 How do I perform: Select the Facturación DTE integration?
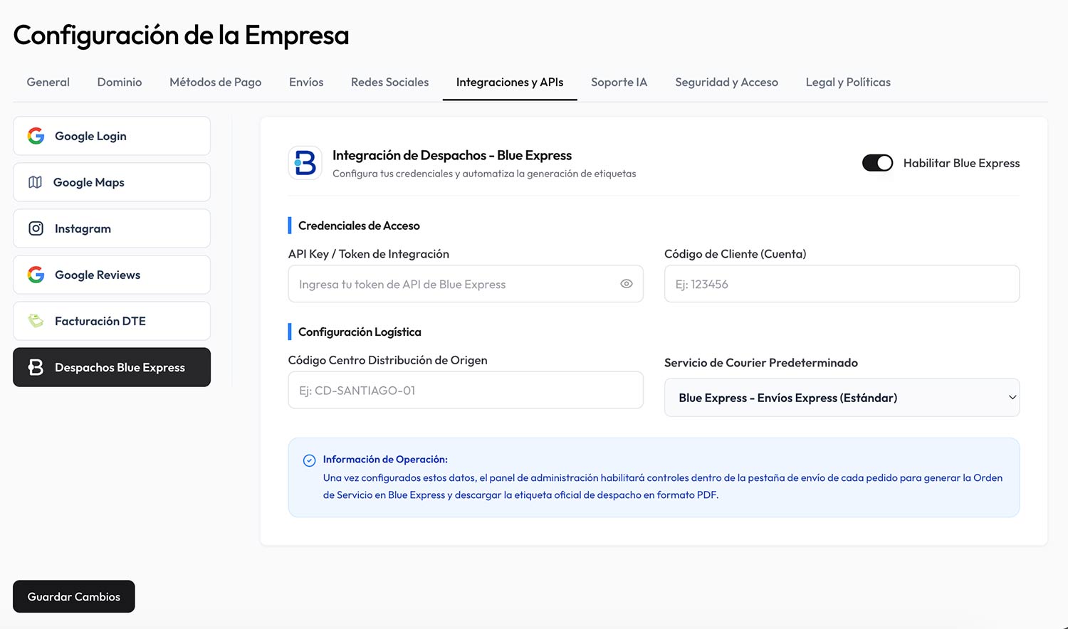[x=112, y=321]
